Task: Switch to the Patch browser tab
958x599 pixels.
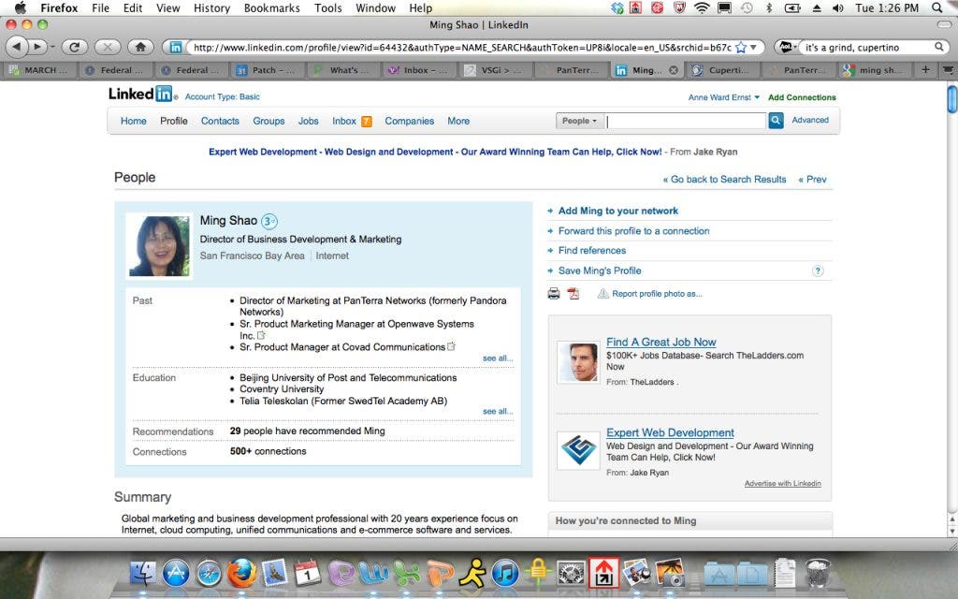Action: (x=269, y=70)
